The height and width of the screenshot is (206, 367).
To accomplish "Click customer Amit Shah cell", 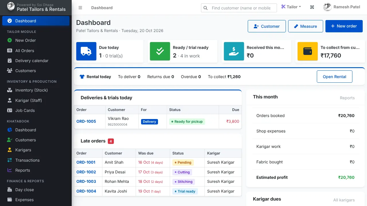I will tap(119, 162).
